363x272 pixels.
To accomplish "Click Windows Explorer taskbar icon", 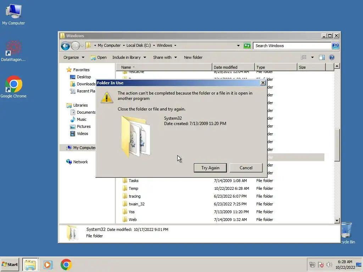I will coord(30,265).
